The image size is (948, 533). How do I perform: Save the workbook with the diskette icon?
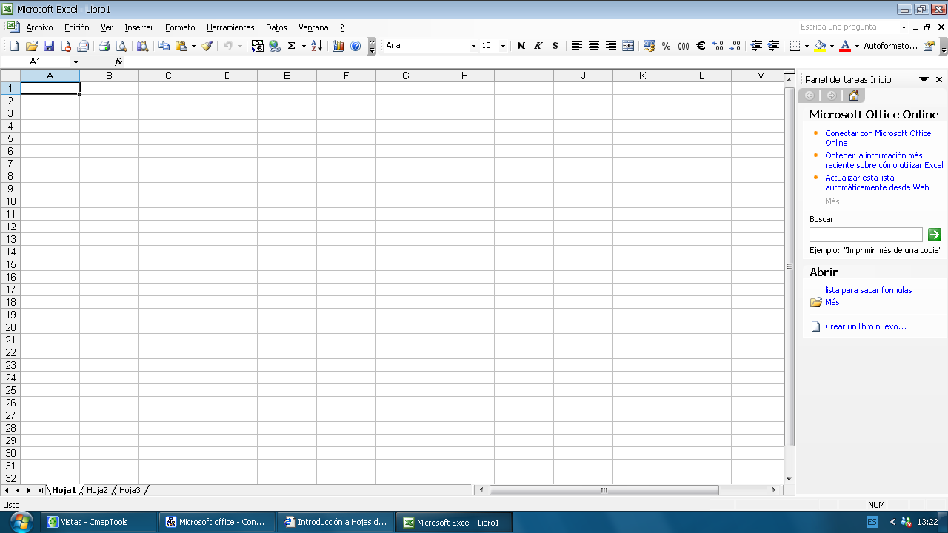point(48,46)
